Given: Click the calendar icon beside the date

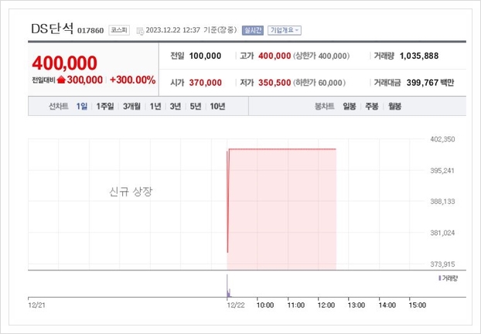Looking at the screenshot, I should [x=140, y=30].
